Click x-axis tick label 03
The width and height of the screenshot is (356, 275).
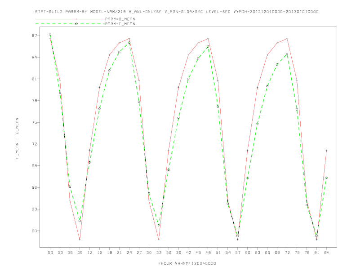coord(60,253)
